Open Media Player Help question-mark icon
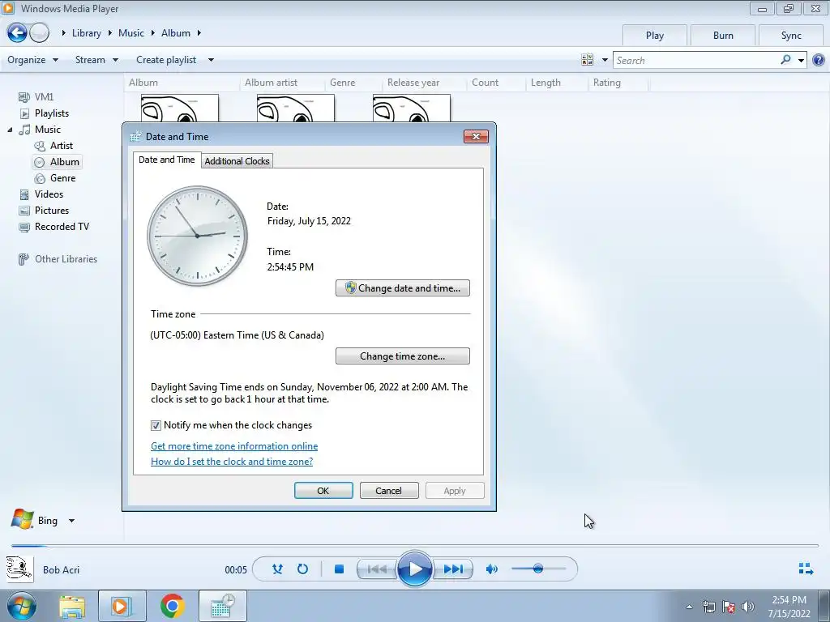 tap(819, 60)
